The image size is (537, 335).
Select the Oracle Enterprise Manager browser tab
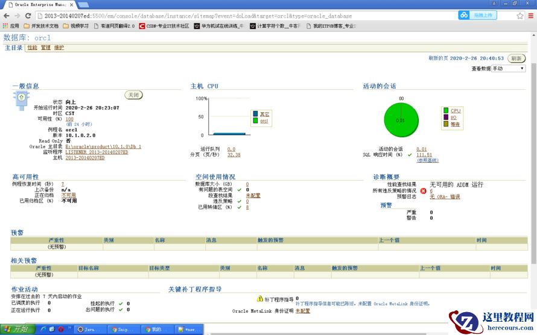click(x=39, y=5)
